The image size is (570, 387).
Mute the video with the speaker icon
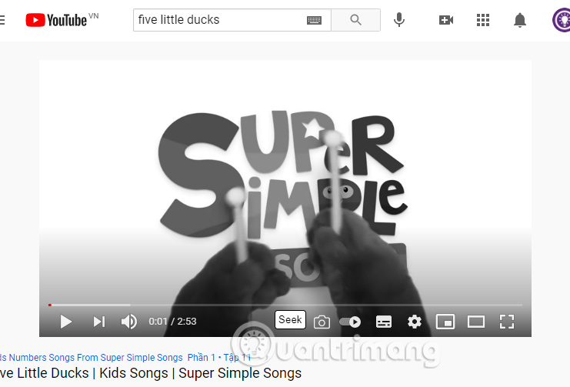tap(129, 322)
